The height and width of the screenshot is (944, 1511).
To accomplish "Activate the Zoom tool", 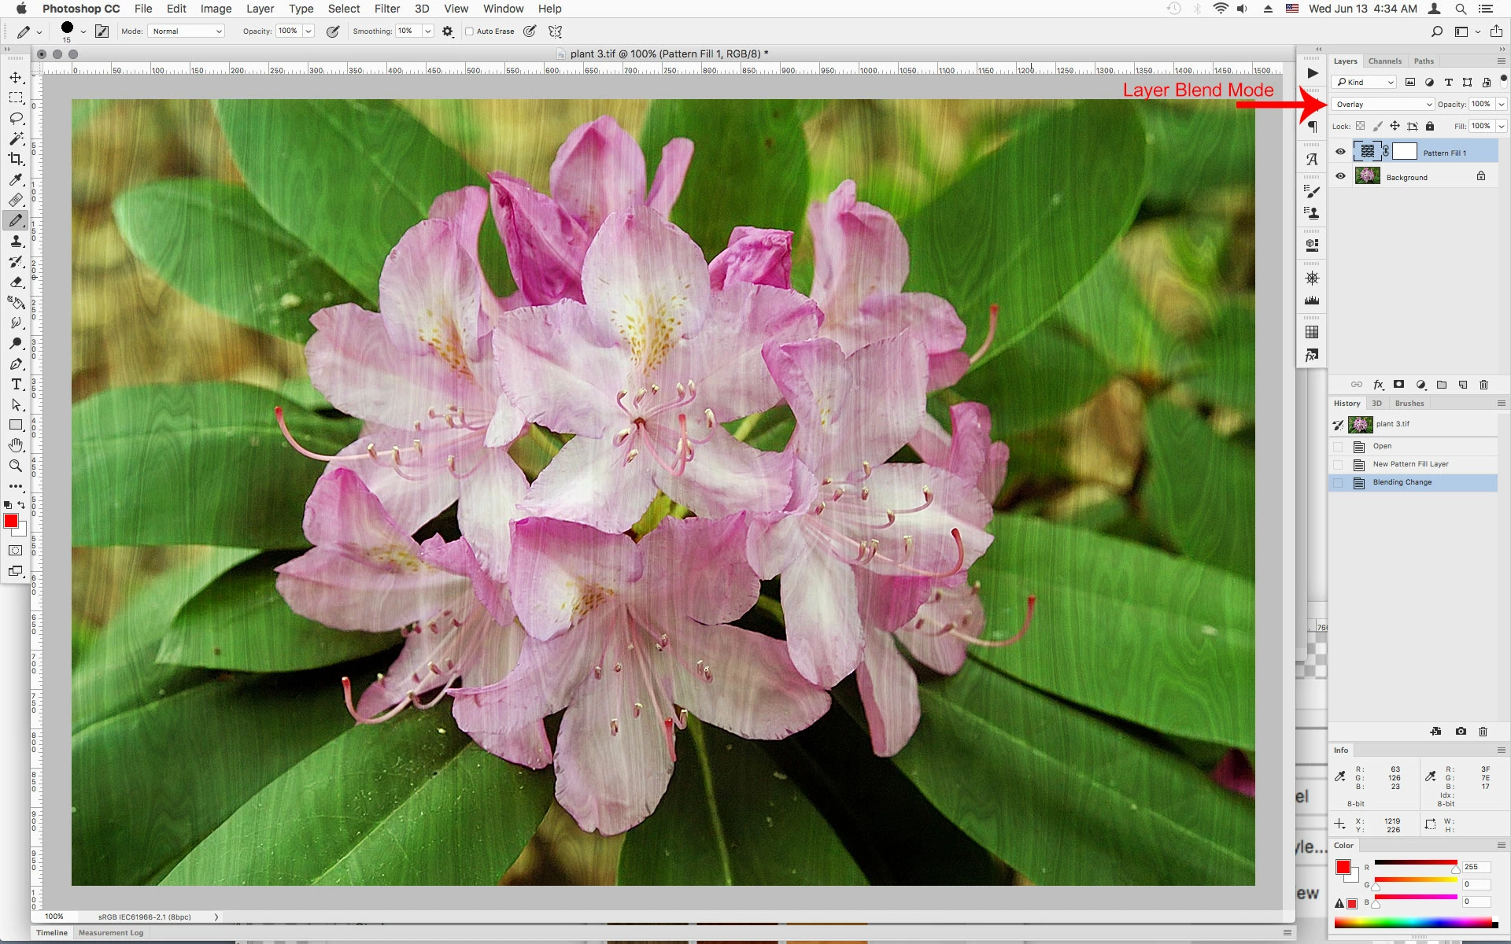I will coord(16,466).
